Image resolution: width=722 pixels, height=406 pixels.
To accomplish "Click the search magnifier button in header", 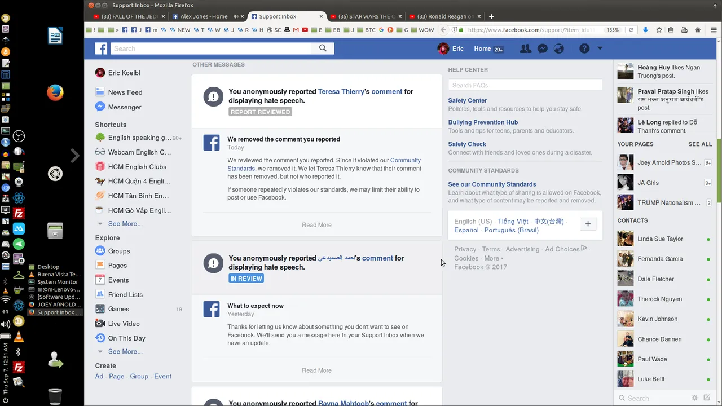I will pyautogui.click(x=323, y=48).
